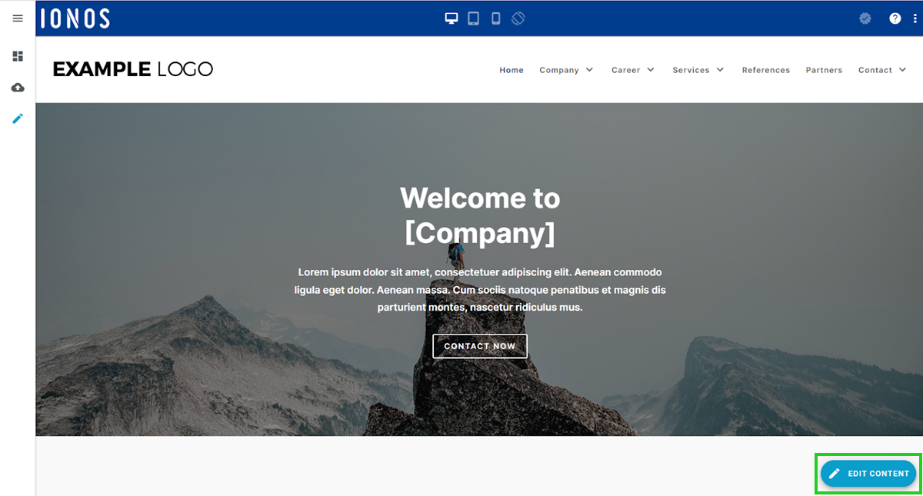Viewport: 923px width, 496px height.
Task: Open the help question mark icon
Action: coord(895,18)
